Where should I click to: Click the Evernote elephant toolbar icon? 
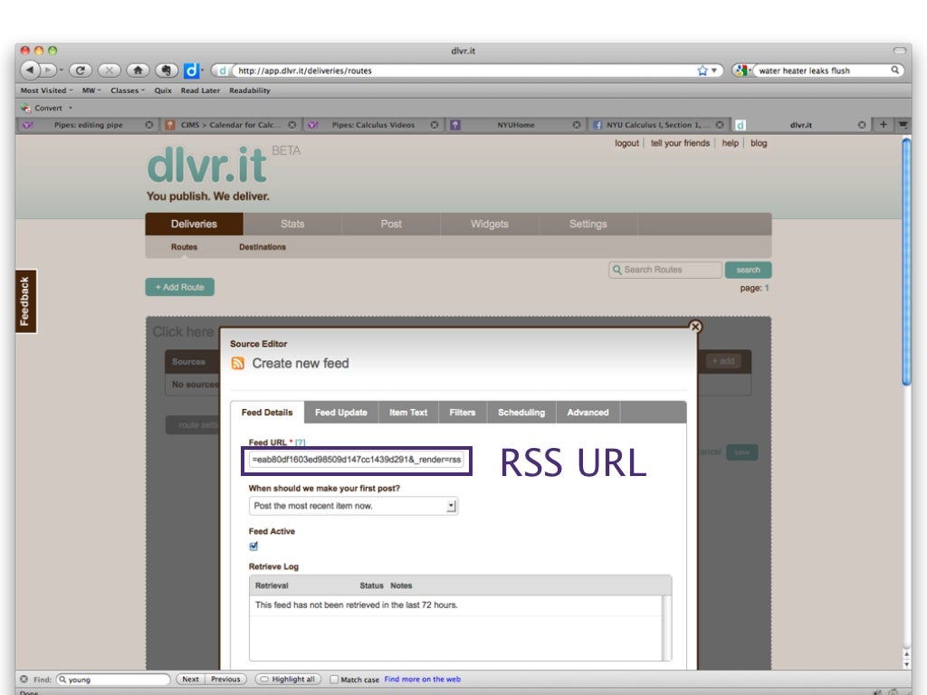[x=167, y=71]
